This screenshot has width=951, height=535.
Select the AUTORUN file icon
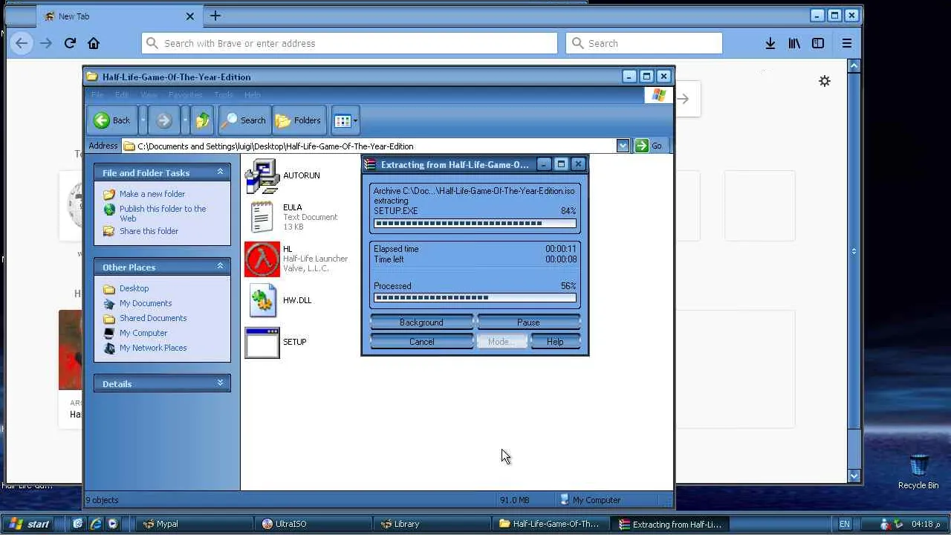click(262, 176)
